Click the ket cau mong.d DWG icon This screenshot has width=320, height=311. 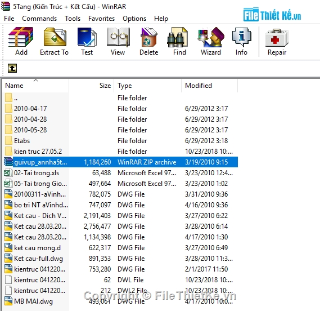coord(8,247)
